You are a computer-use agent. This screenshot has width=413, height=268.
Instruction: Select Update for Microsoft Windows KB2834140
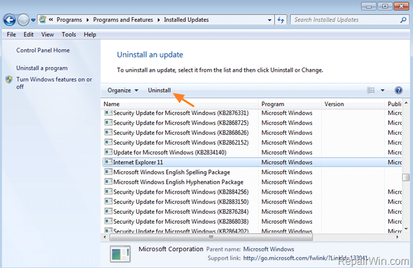tap(252, 152)
